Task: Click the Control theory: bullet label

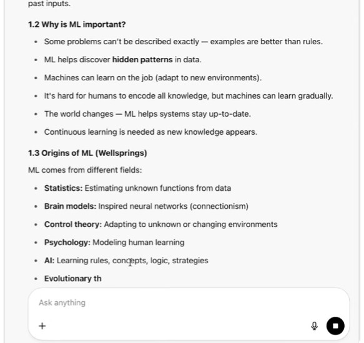Action: pos(73,225)
